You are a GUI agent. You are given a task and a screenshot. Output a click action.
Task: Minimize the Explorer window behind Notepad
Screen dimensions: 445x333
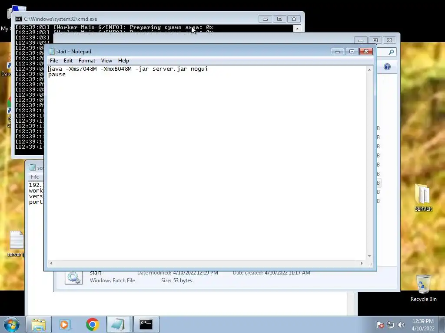(x=361, y=40)
